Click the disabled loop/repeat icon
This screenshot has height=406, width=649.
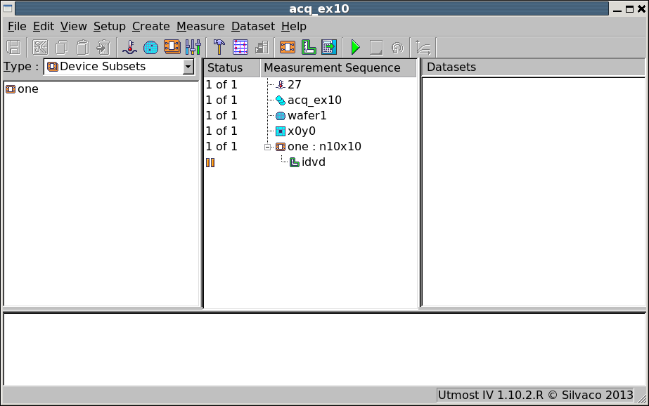[x=397, y=47]
